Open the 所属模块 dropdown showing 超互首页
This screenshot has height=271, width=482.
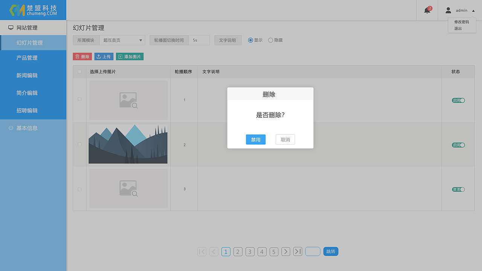point(122,40)
